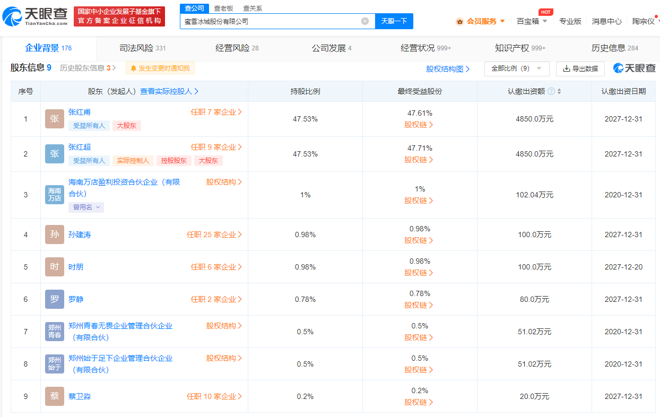Click 任职 7 家企业 for 张红甫
This screenshot has height=417, width=660.
pyautogui.click(x=216, y=112)
